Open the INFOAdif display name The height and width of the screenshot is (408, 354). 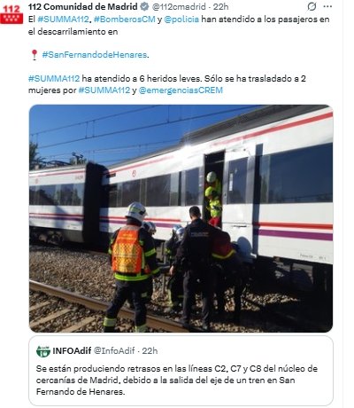pos(72,351)
